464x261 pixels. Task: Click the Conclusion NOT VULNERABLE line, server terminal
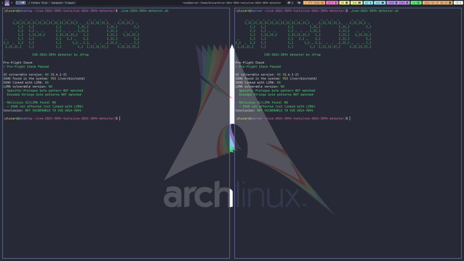point(274,110)
